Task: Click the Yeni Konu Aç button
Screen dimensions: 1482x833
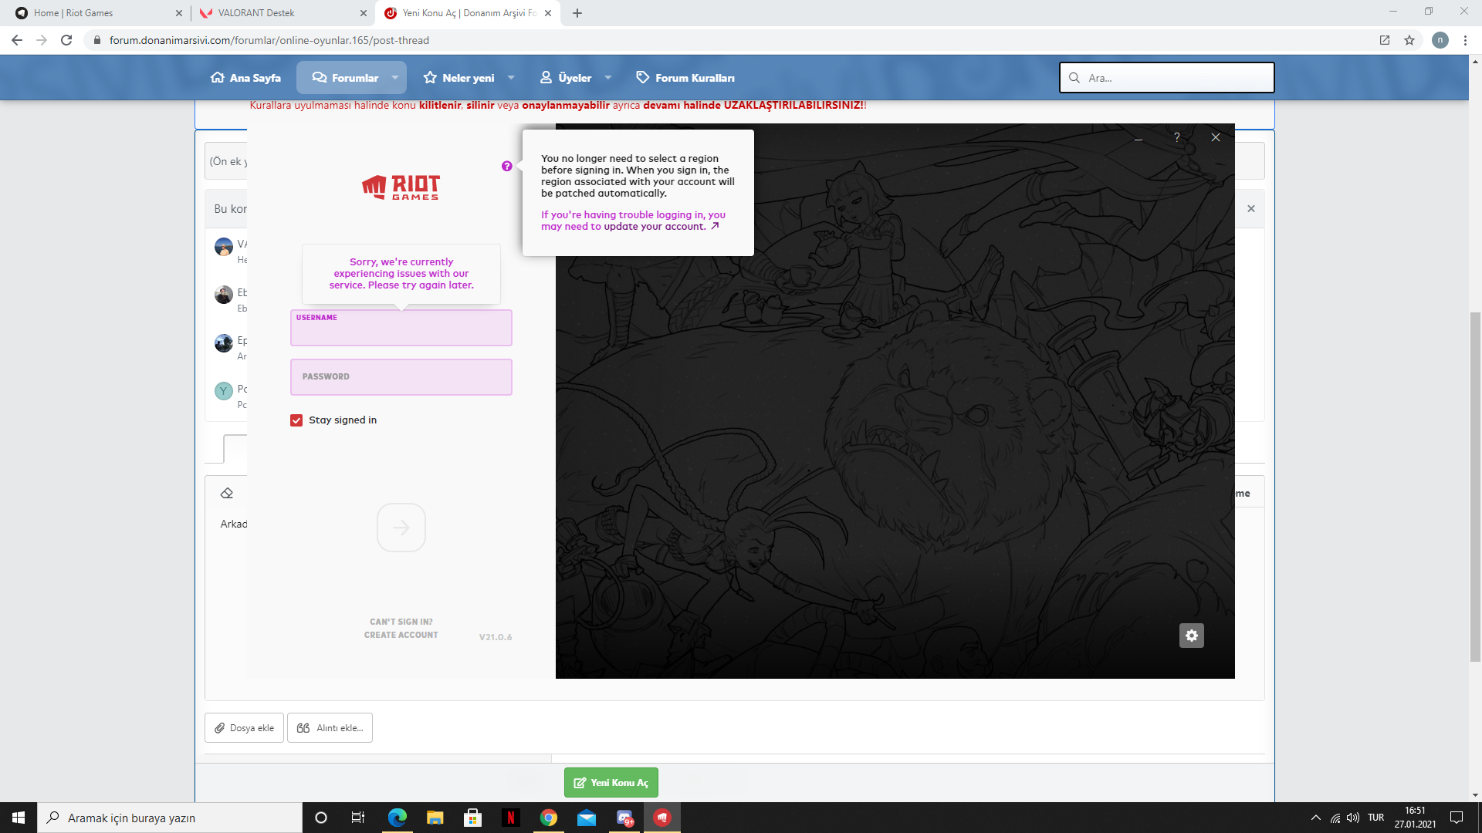Action: tap(611, 782)
